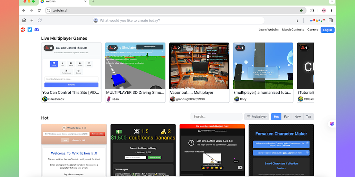Click the grandsigh63759936 author avatar

pos(173,99)
